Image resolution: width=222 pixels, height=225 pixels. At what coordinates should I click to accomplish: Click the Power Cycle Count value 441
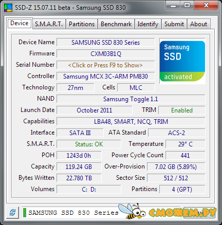(186, 156)
